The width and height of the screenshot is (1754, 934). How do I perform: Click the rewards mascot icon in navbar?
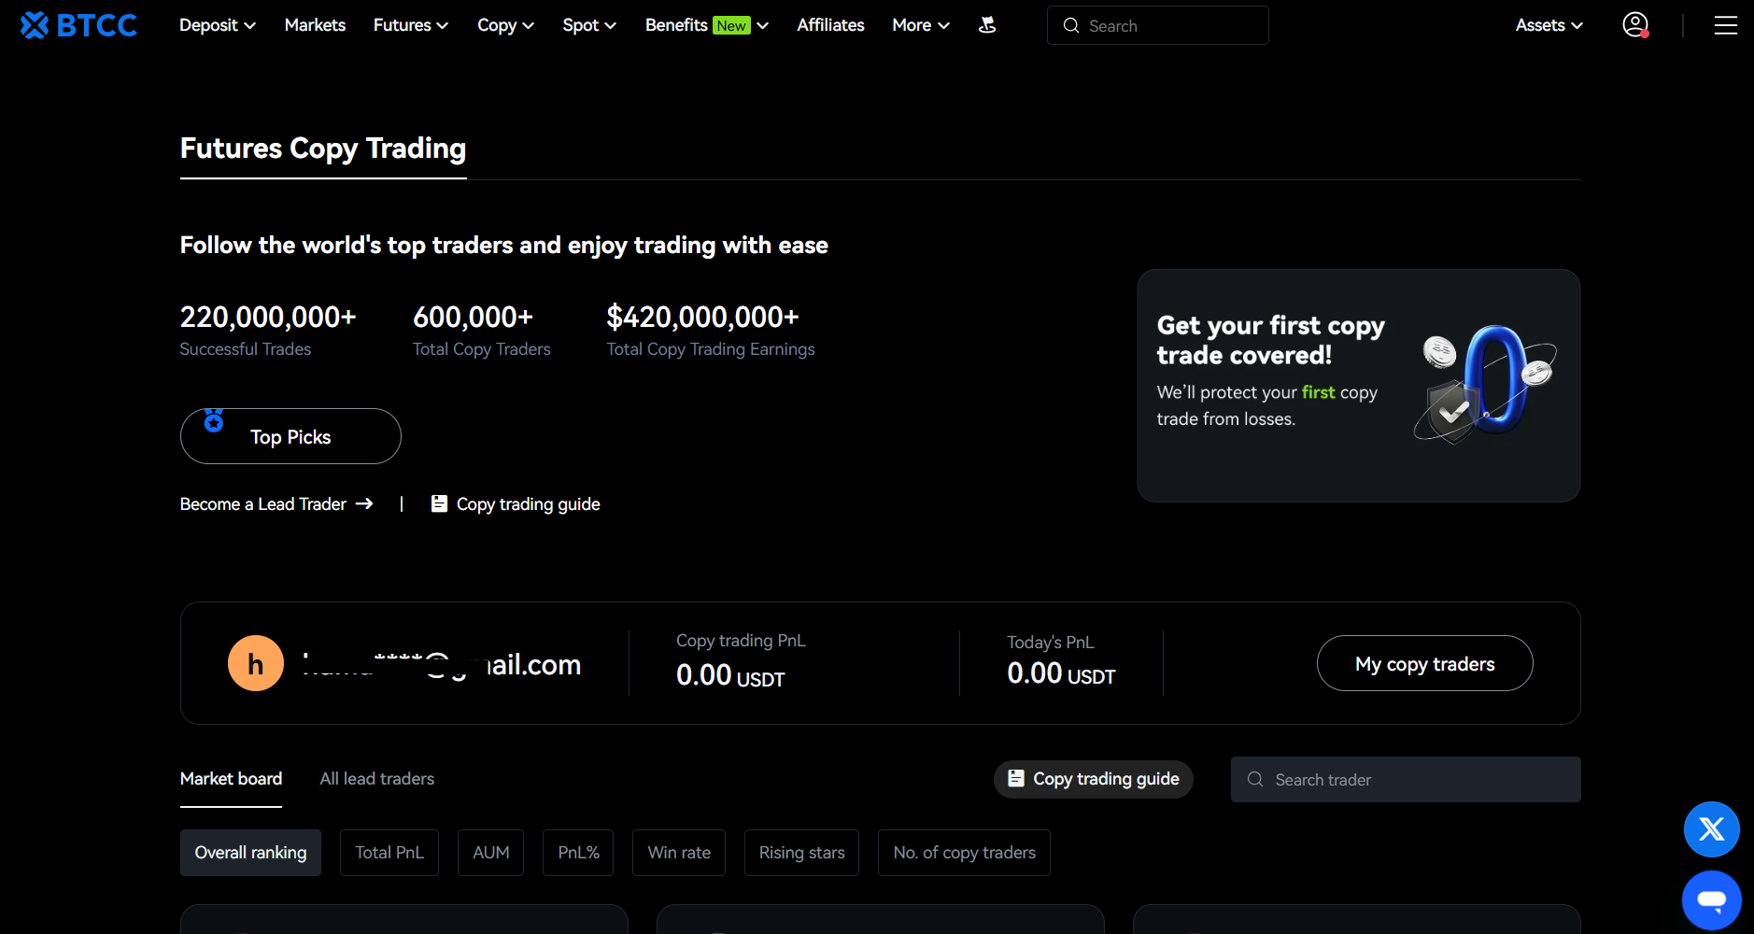coord(987,25)
